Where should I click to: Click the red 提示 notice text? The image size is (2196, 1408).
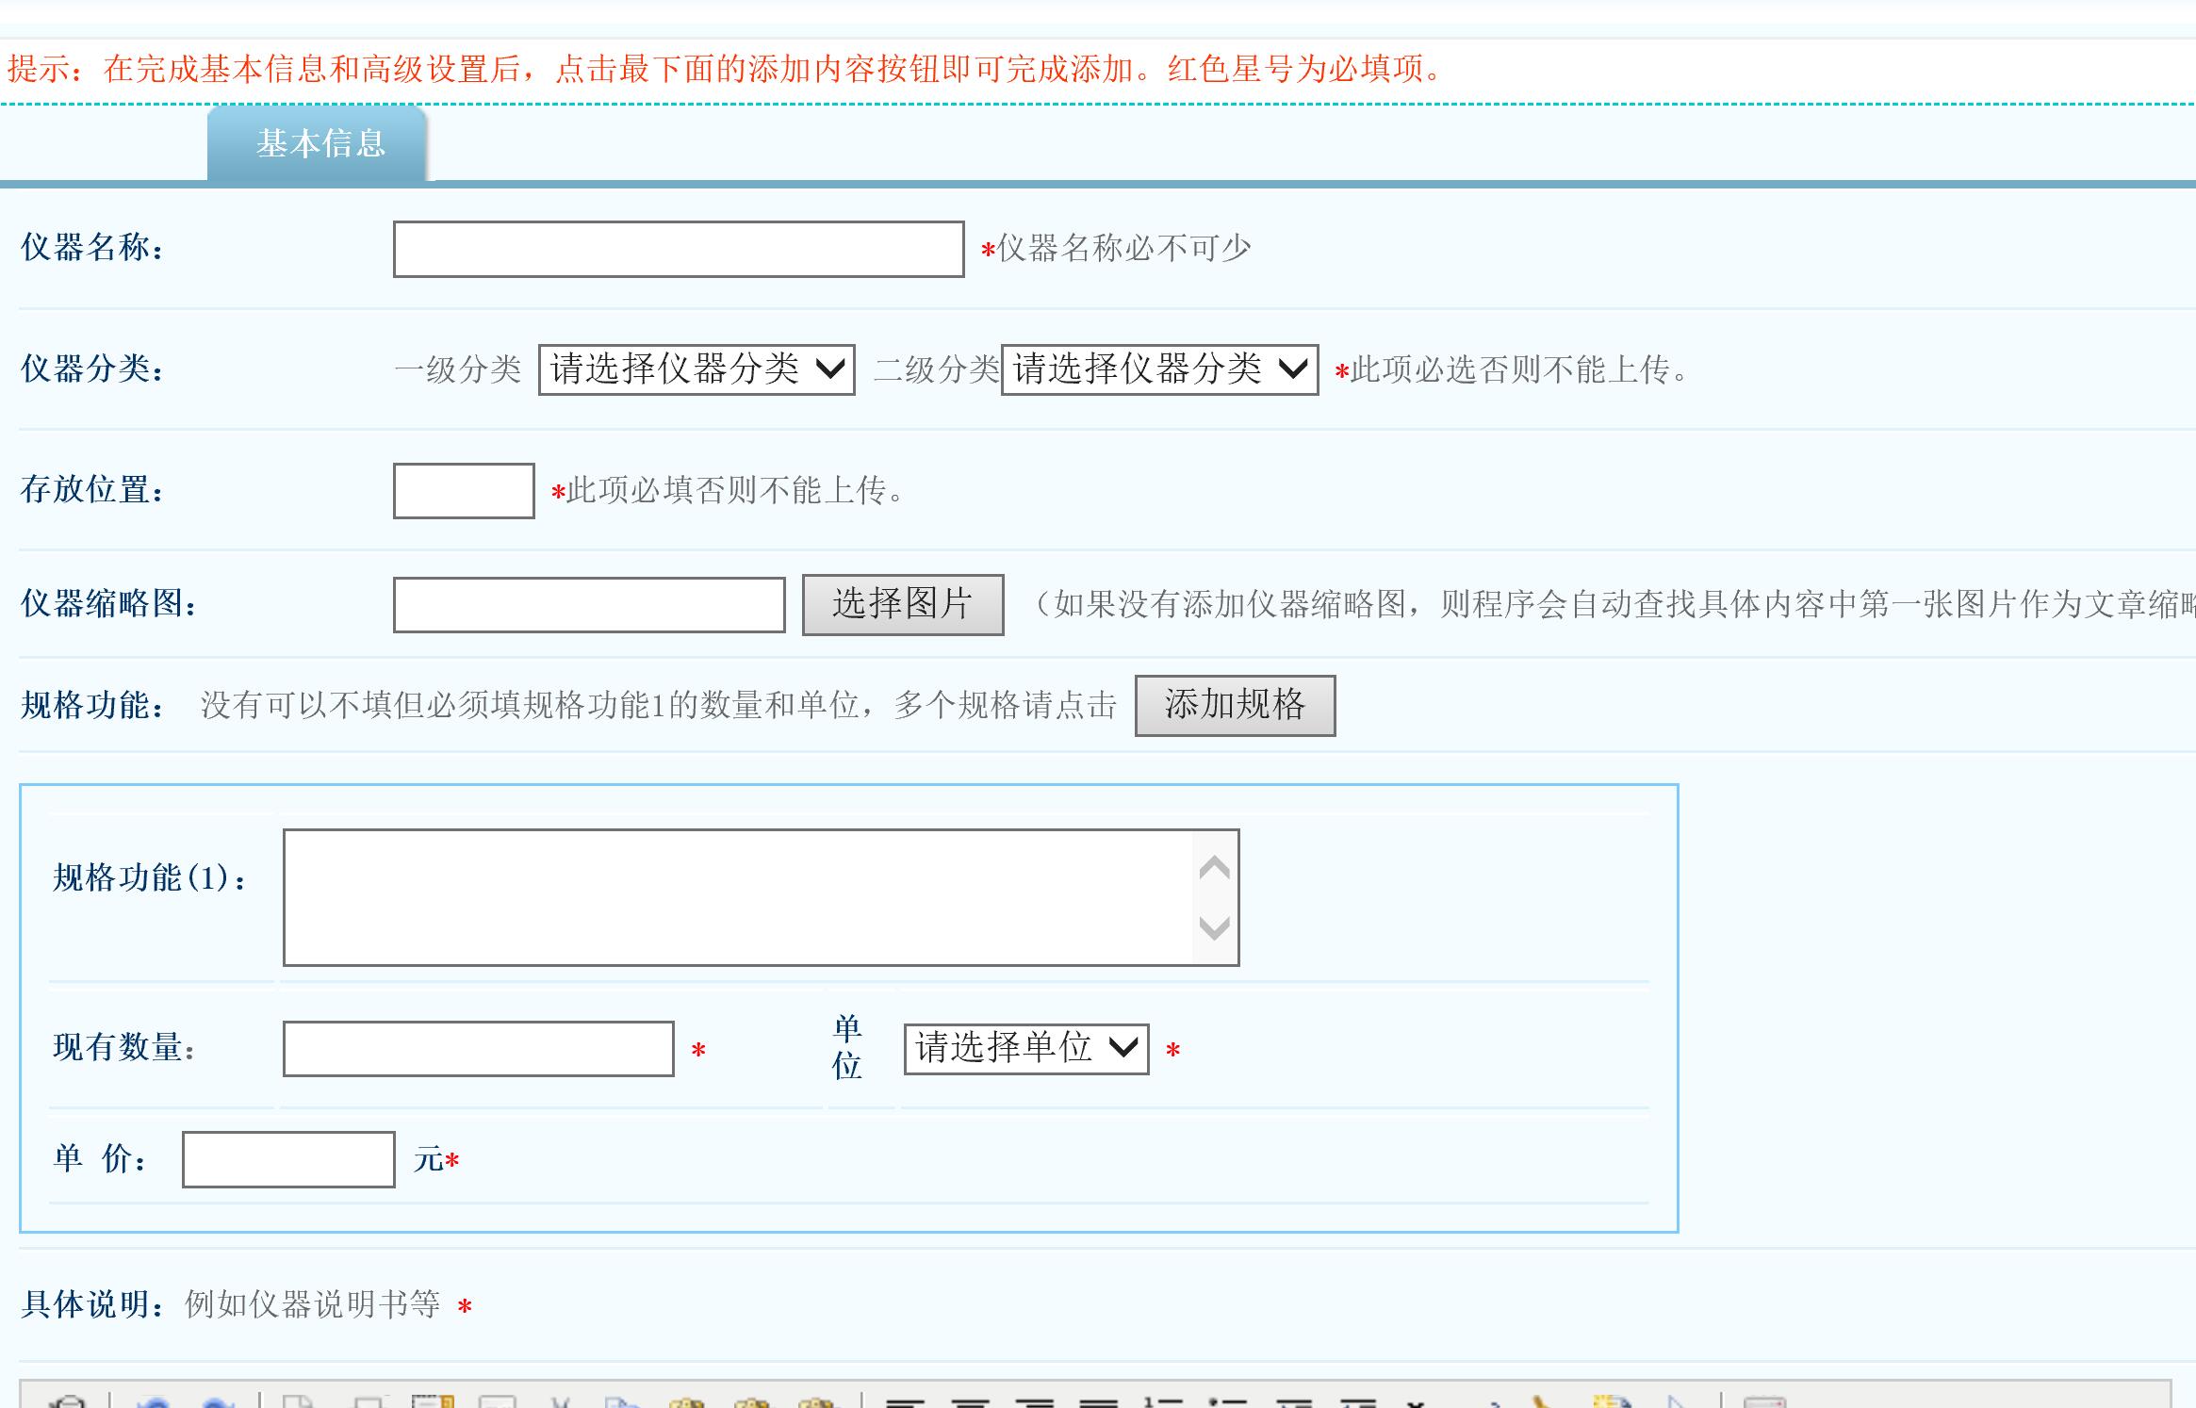point(724,69)
